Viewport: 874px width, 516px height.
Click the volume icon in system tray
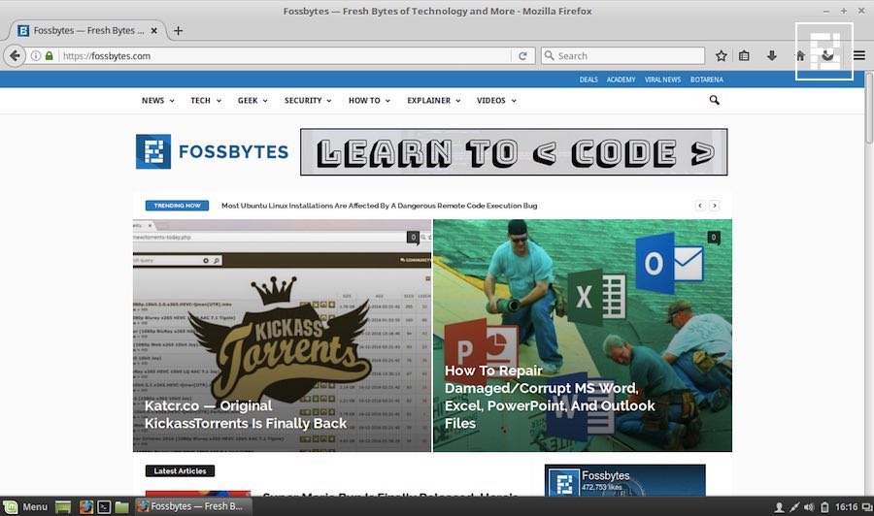pos(809,506)
